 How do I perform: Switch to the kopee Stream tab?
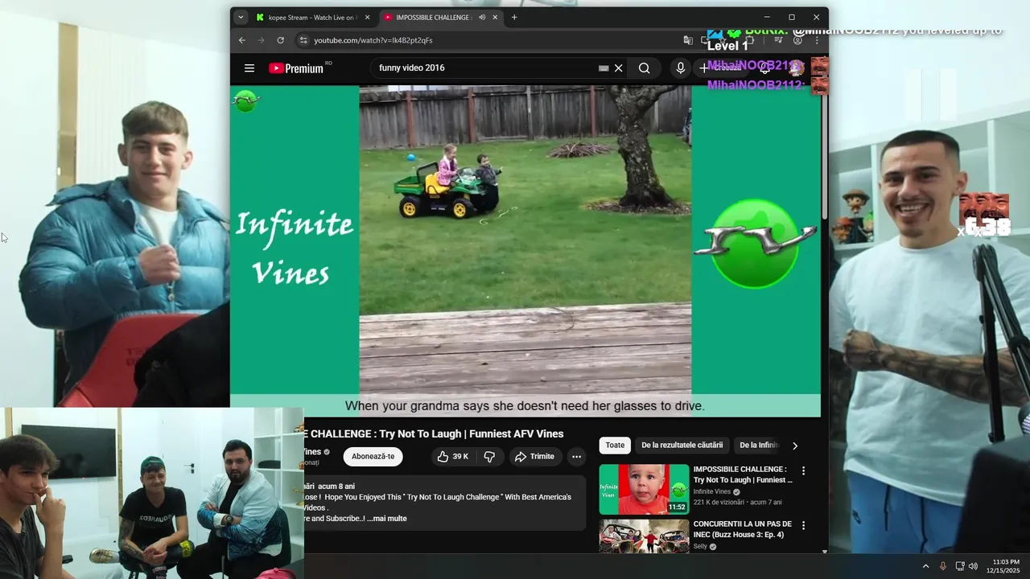[x=314, y=17]
